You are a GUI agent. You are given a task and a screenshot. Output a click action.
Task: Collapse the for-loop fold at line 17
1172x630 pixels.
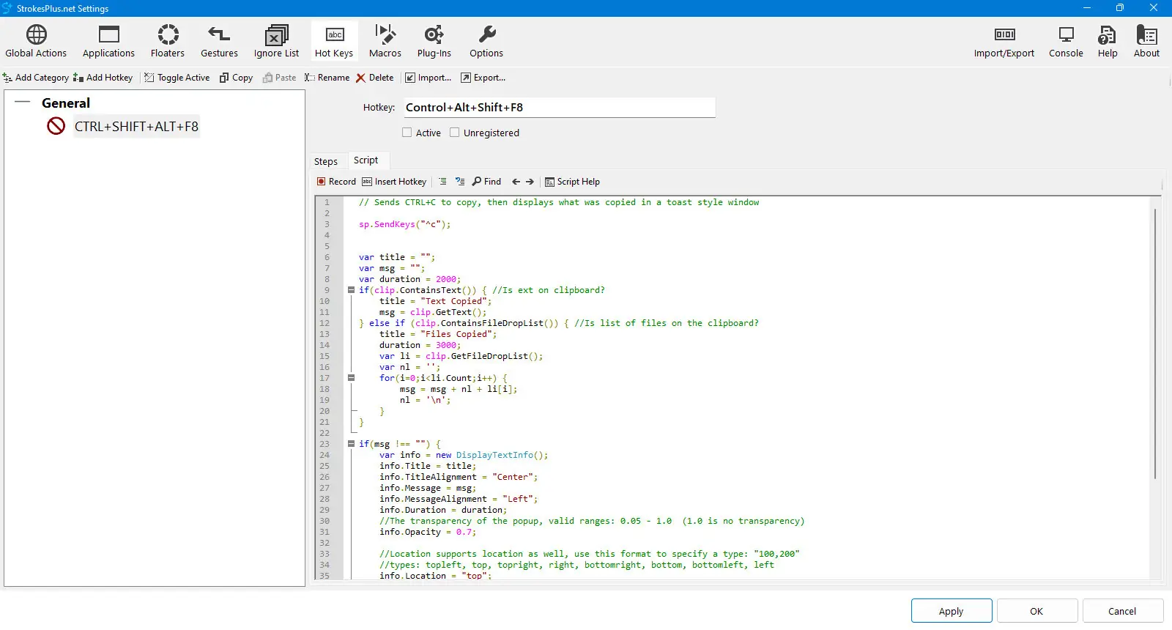coord(351,378)
